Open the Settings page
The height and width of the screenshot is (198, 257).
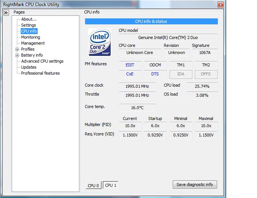pos(29,25)
